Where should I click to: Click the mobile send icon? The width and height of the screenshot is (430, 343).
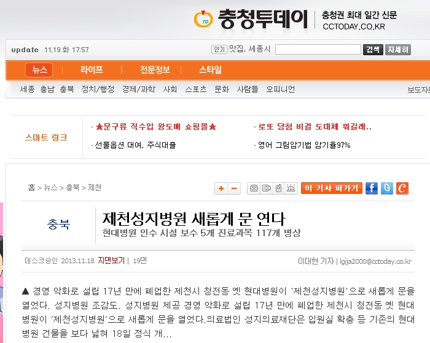pyautogui.click(x=278, y=188)
